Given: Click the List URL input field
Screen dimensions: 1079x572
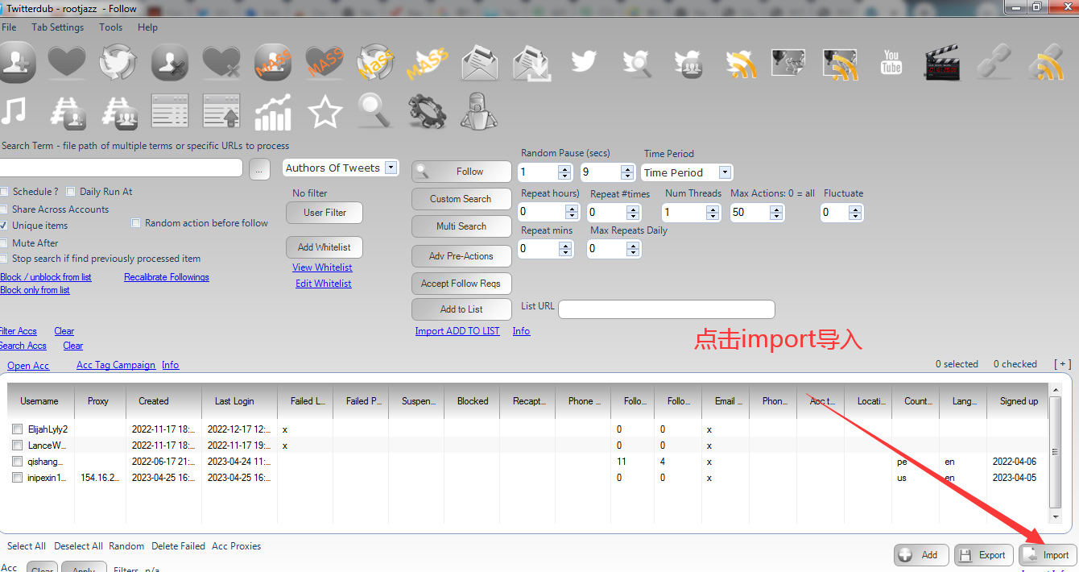Looking at the screenshot, I should click(x=666, y=309).
